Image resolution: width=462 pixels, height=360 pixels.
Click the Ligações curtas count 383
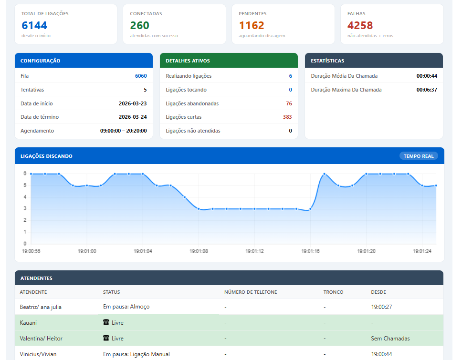coord(287,117)
